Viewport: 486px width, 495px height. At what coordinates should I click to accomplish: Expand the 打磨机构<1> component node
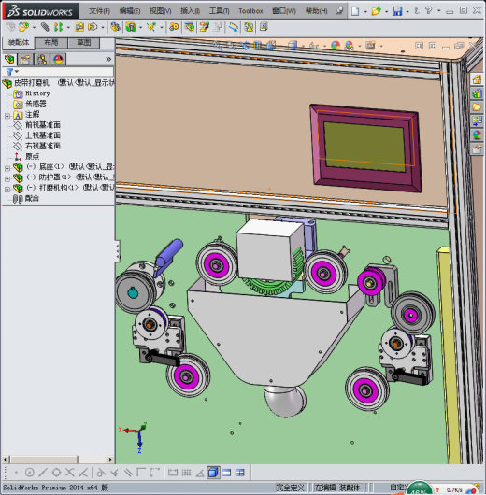coord(7,190)
